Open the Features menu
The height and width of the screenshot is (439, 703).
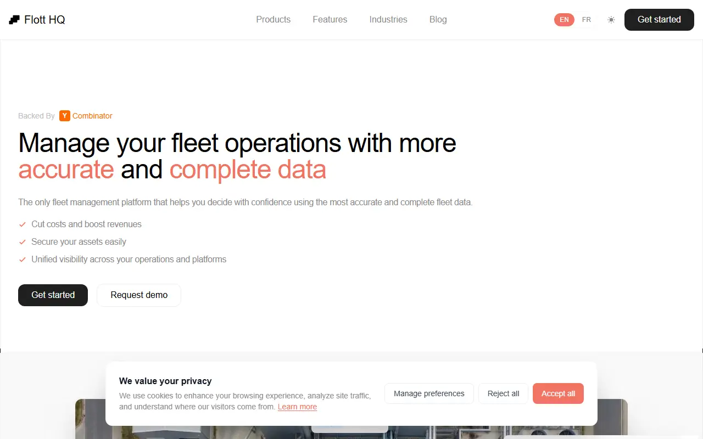[330, 20]
